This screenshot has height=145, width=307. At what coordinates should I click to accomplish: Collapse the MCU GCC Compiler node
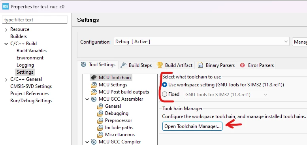[87, 142]
